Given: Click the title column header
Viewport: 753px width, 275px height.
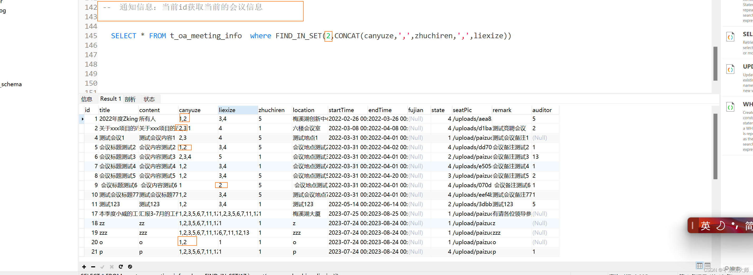Looking at the screenshot, I should coord(118,110).
